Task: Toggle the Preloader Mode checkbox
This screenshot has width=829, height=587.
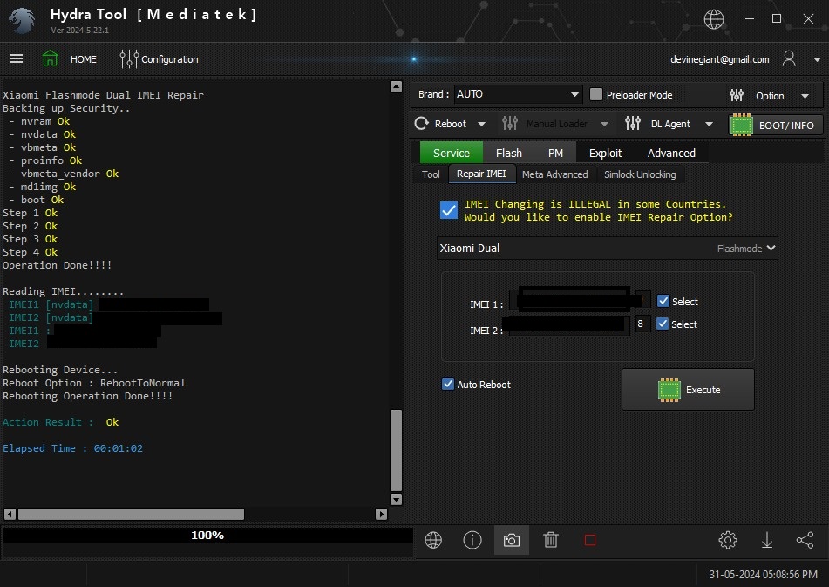Action: [596, 95]
